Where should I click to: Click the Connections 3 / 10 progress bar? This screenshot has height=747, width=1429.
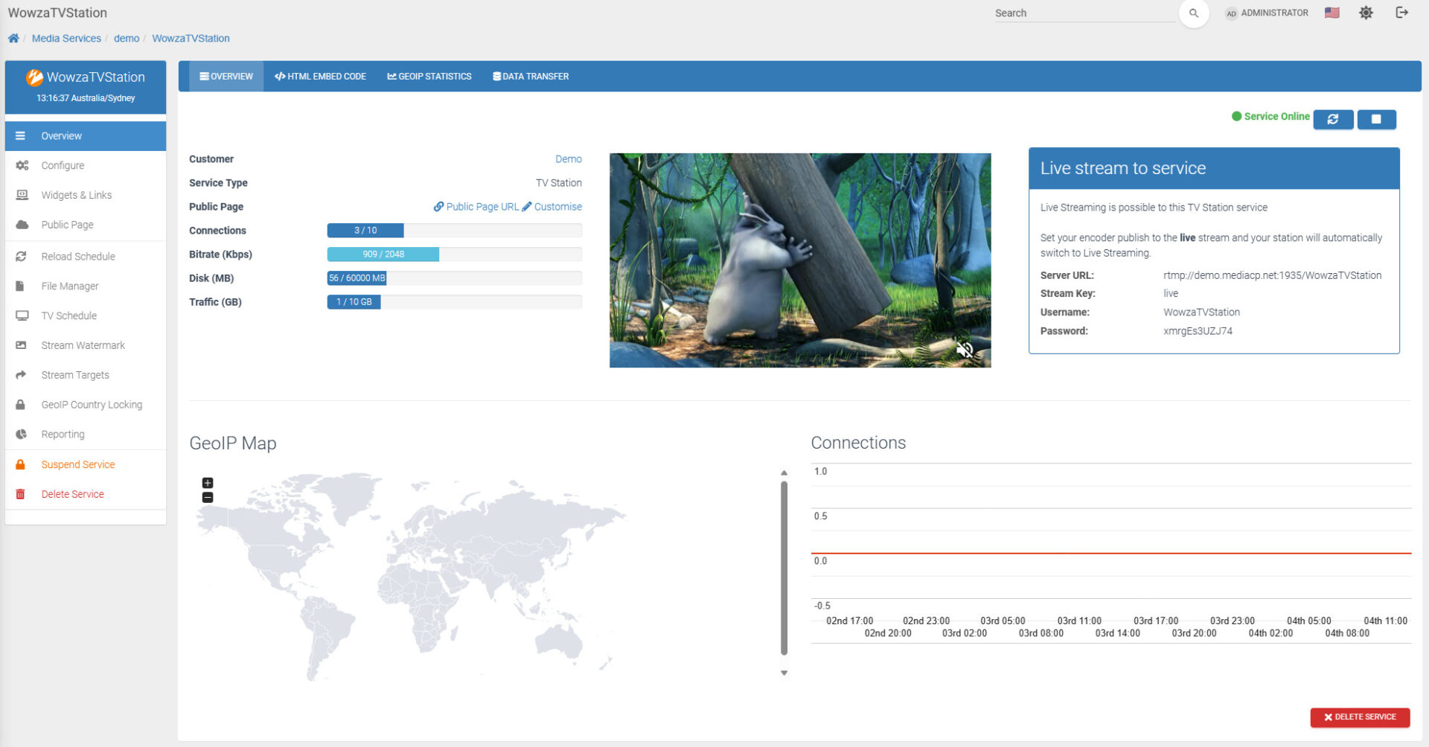(x=455, y=231)
